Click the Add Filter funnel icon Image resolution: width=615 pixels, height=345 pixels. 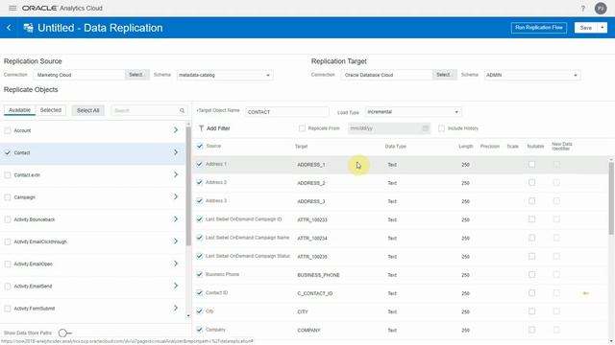tap(201, 128)
